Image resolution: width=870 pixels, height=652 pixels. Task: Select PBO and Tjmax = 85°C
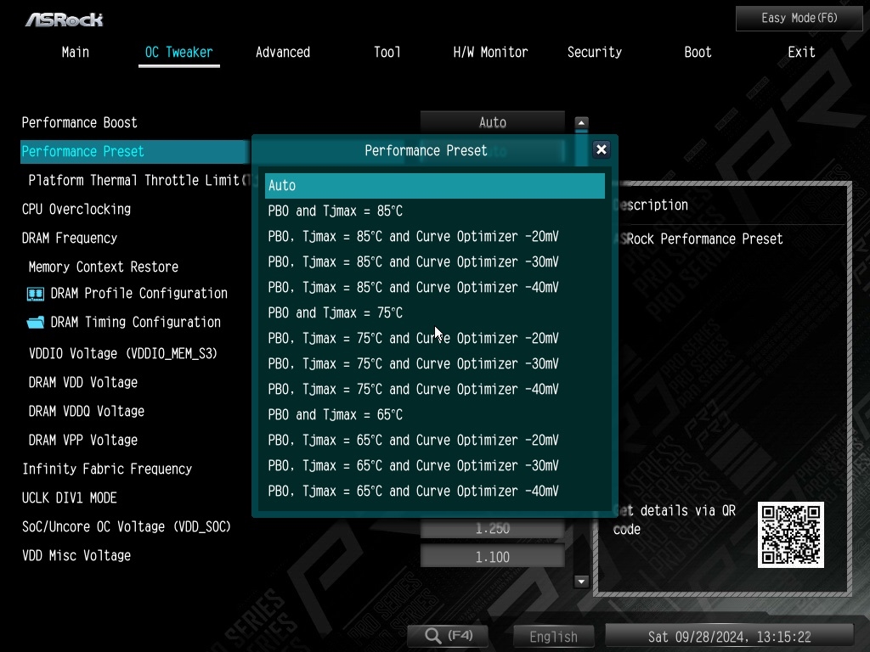click(434, 211)
